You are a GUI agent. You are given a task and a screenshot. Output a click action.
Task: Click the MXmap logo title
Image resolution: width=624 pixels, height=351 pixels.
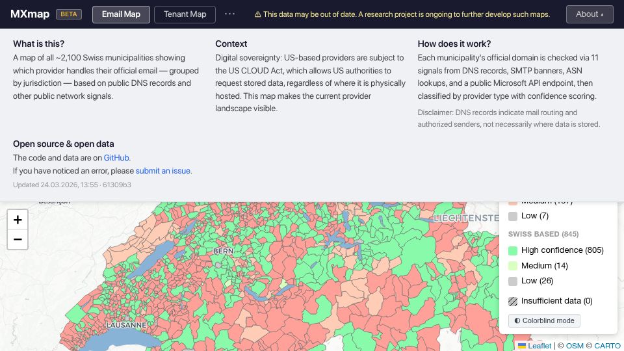click(x=30, y=14)
